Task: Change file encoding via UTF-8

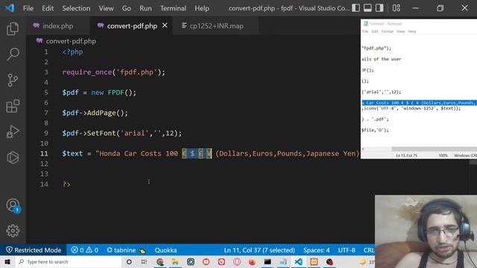Action: 347,250
